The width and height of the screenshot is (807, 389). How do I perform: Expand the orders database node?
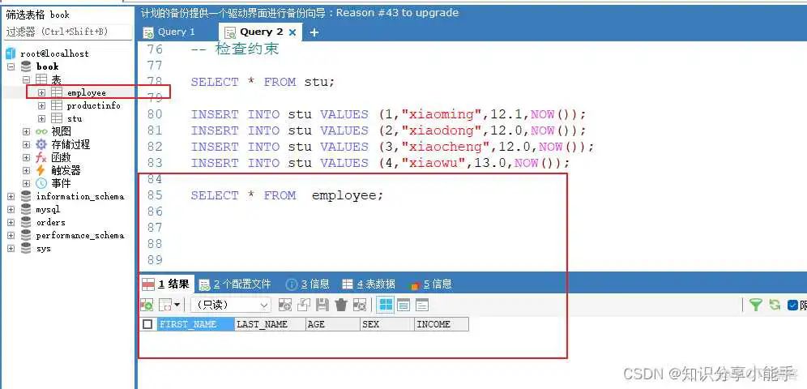click(x=11, y=222)
